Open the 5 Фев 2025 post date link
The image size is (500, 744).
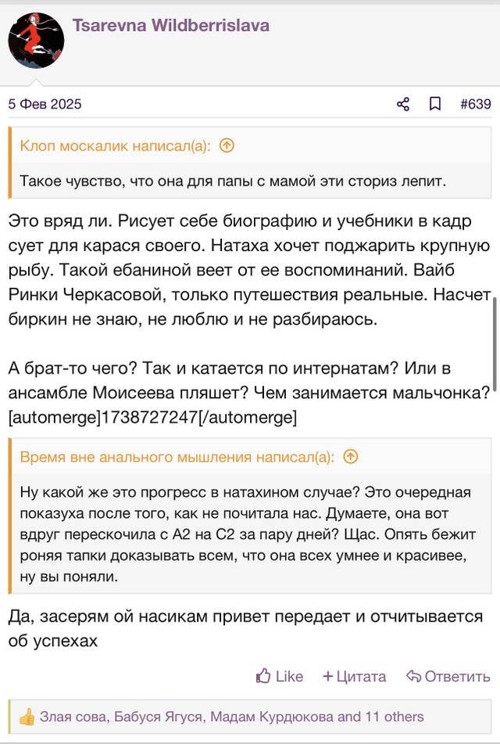(45, 104)
